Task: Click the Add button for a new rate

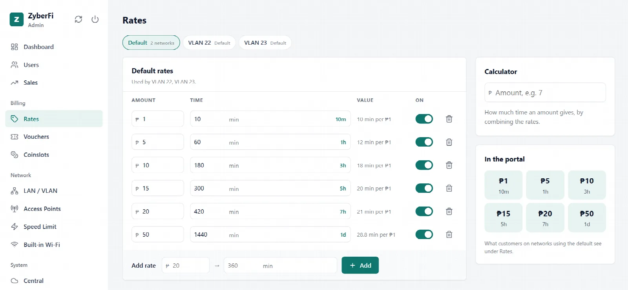Action: click(360, 265)
